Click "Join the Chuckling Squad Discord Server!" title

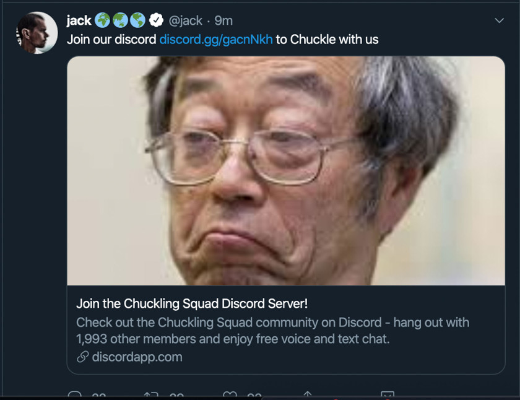[x=192, y=303]
